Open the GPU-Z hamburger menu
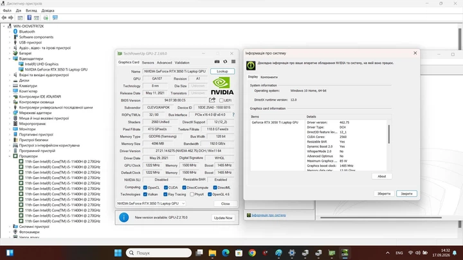The width and height of the screenshot is (463, 260). [x=233, y=62]
